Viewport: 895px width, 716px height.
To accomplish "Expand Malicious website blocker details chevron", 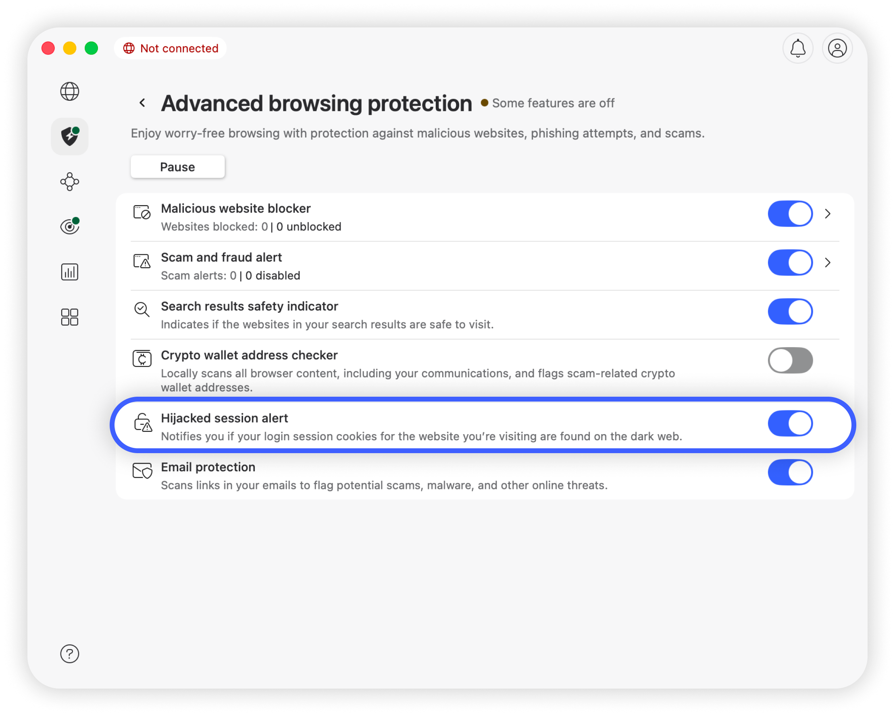I will [x=828, y=214].
